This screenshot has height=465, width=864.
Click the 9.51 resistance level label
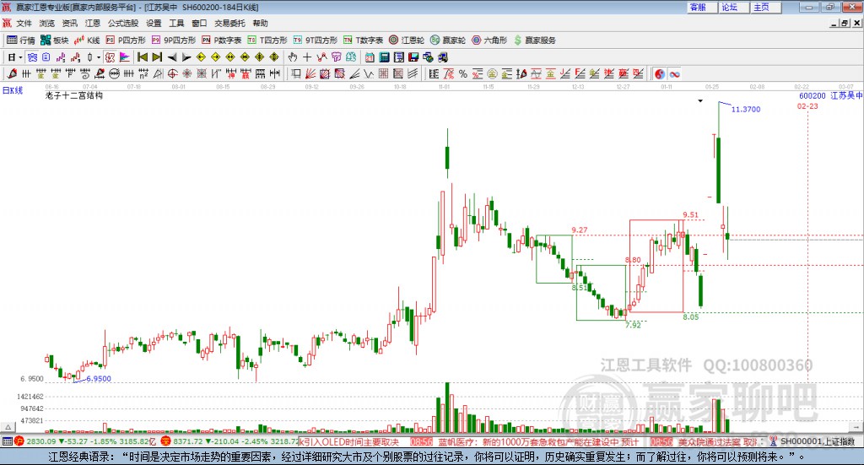pyautogui.click(x=690, y=215)
